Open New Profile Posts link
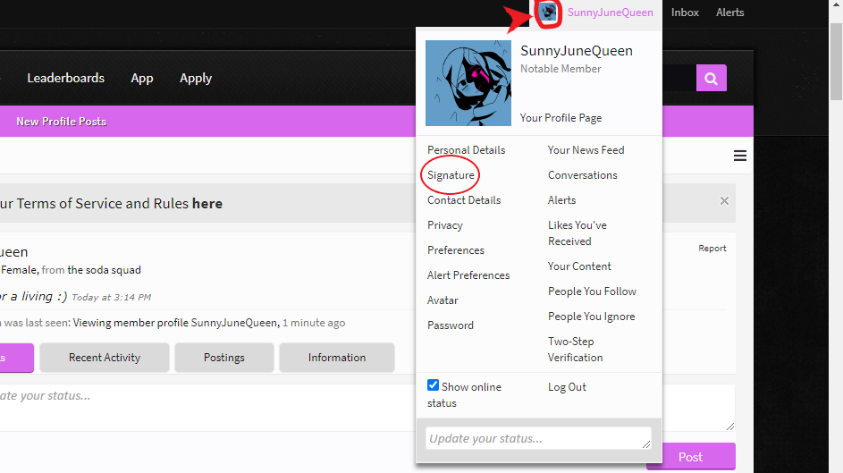This screenshot has height=473, width=843. coord(62,122)
